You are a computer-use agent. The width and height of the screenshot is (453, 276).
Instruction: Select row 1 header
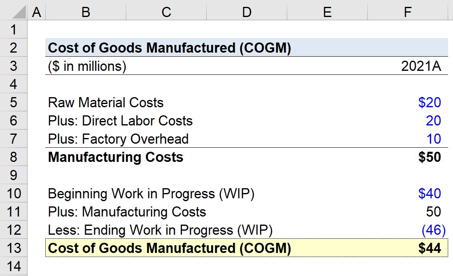point(14,30)
